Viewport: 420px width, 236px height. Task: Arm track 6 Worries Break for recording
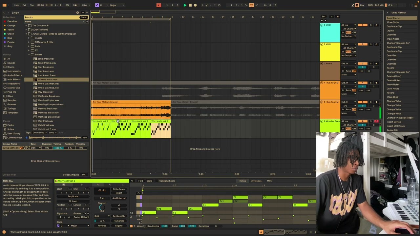[376, 122]
